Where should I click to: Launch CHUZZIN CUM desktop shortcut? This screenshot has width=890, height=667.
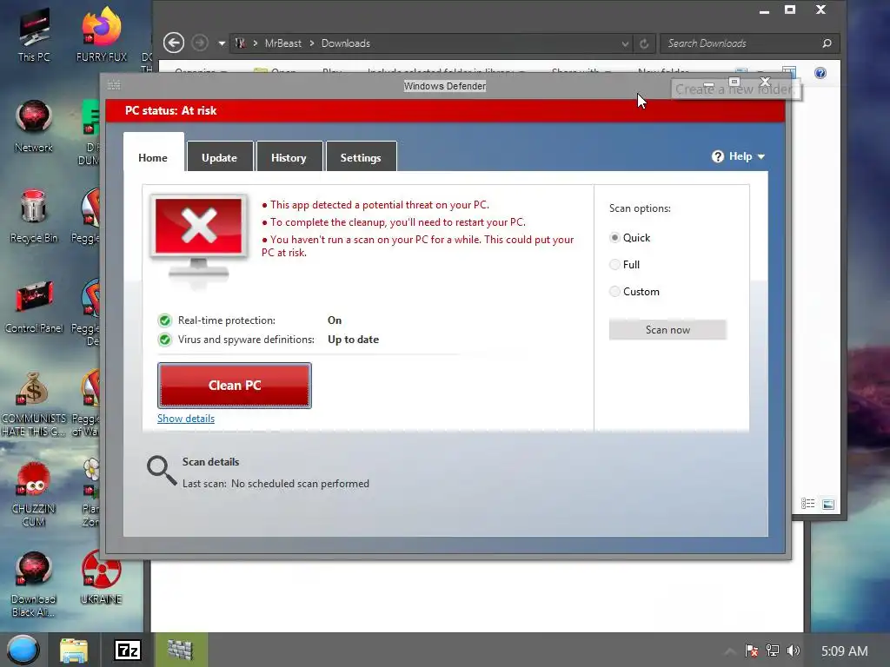[x=34, y=494]
